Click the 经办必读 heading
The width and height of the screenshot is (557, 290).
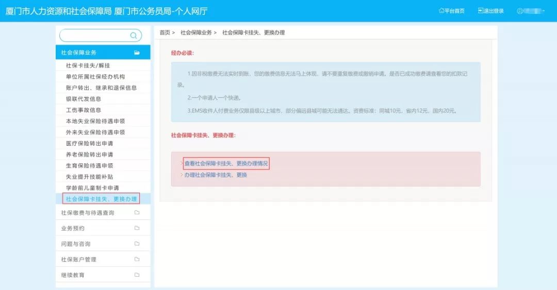click(x=183, y=53)
